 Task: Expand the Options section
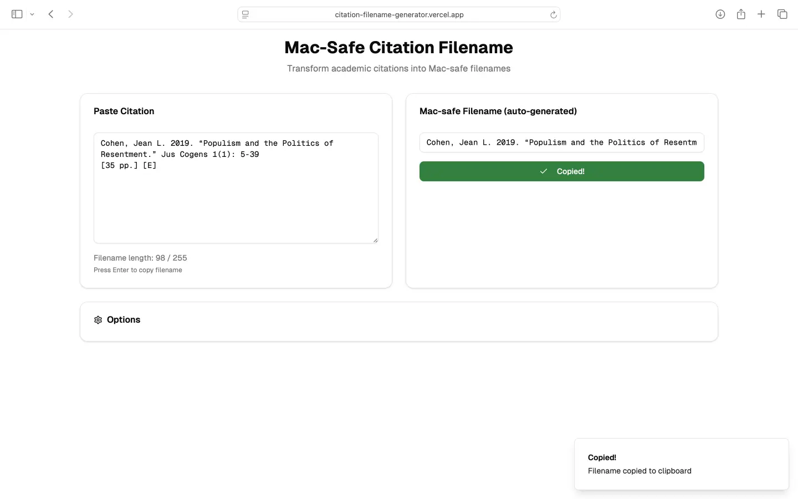click(124, 320)
